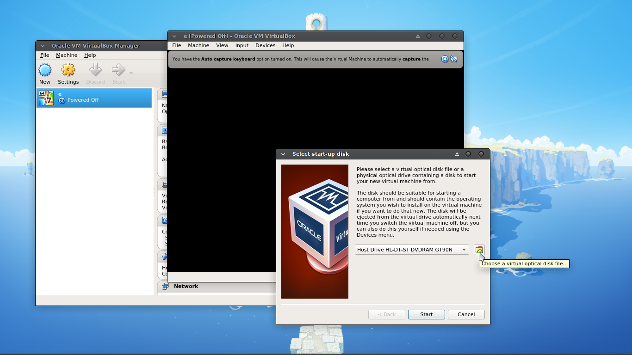Open VirtualBox Manager title bar menu chevron
632x355 pixels.
pos(43,46)
